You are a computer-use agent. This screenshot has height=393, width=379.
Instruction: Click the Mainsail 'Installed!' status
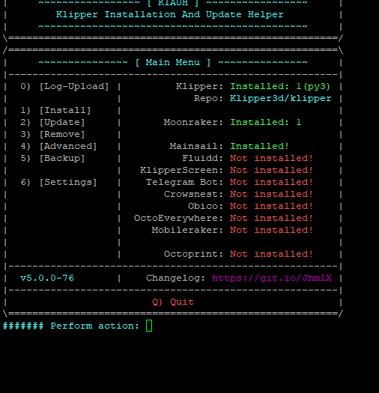pos(260,147)
